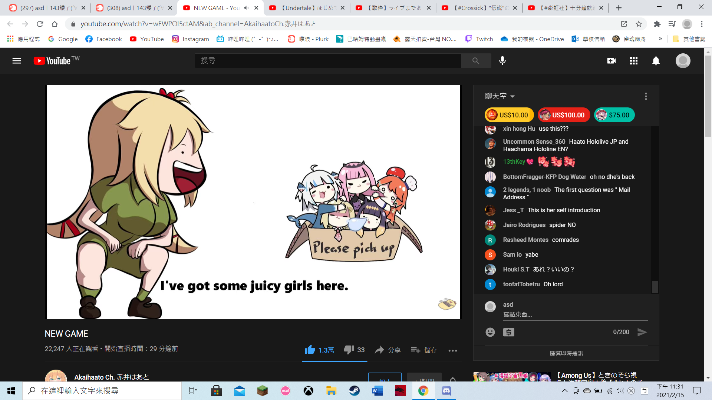
Task: Open the $75.00 Super Chat chip
Action: point(614,115)
